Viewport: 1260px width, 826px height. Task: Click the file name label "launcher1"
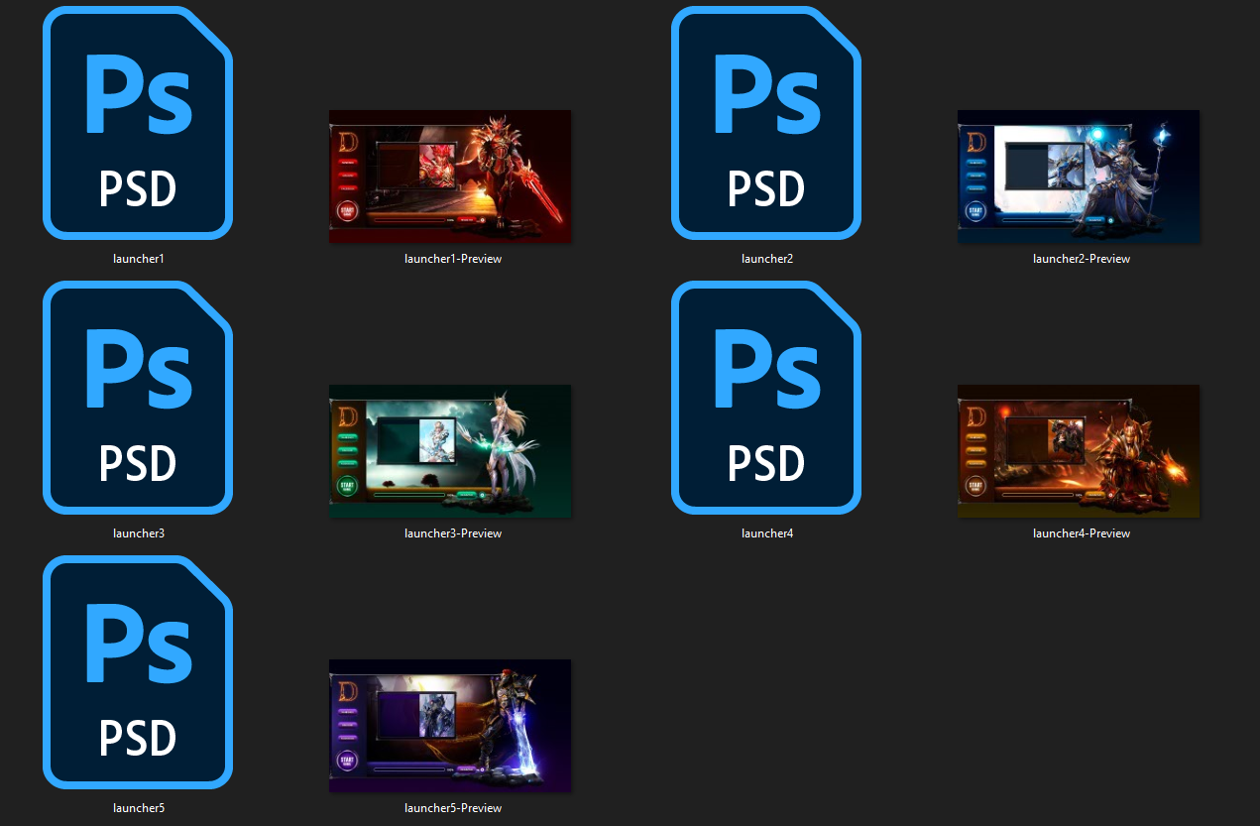[139, 259]
